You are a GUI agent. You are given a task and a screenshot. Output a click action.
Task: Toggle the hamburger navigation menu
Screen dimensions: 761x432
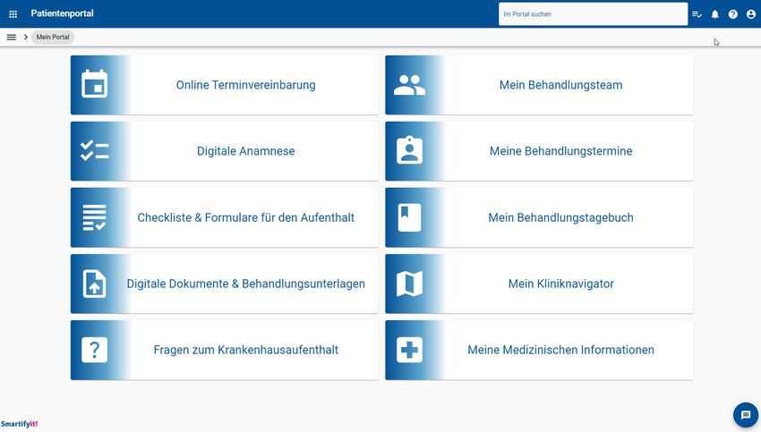click(12, 38)
